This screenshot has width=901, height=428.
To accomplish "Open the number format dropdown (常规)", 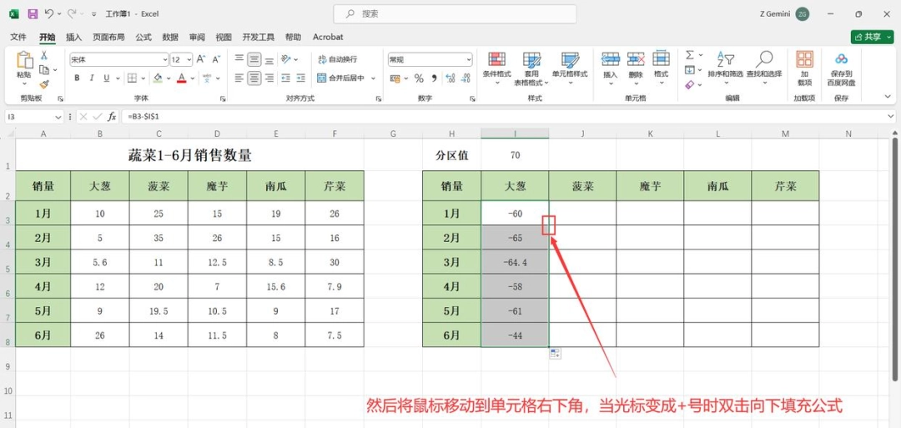I will tap(468, 59).
